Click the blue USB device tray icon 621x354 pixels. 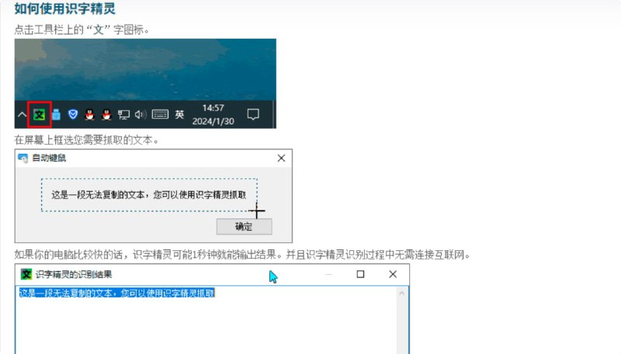56,115
